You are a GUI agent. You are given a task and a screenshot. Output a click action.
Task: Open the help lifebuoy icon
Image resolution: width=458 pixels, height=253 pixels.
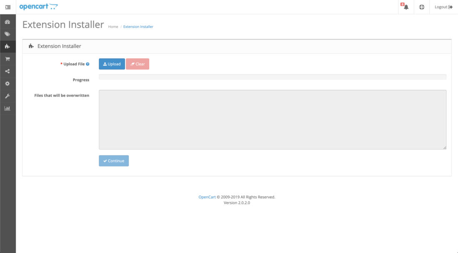(x=422, y=7)
